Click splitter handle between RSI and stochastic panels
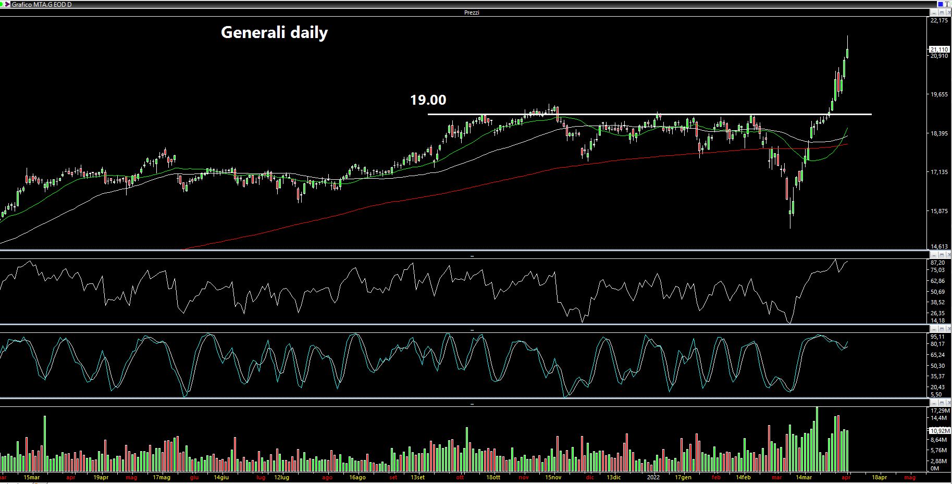 click(472, 330)
